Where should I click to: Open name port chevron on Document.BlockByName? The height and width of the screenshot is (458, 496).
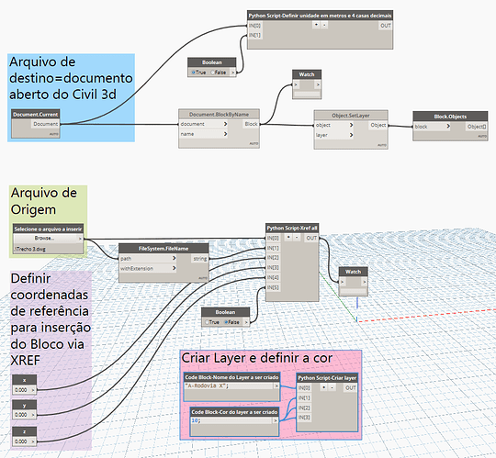pyautogui.click(x=226, y=134)
